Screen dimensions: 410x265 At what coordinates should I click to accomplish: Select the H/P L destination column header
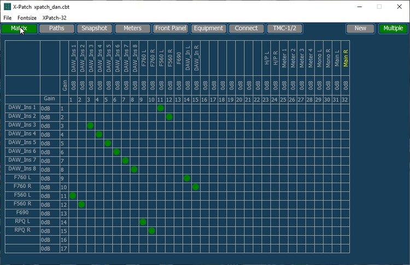[266, 58]
